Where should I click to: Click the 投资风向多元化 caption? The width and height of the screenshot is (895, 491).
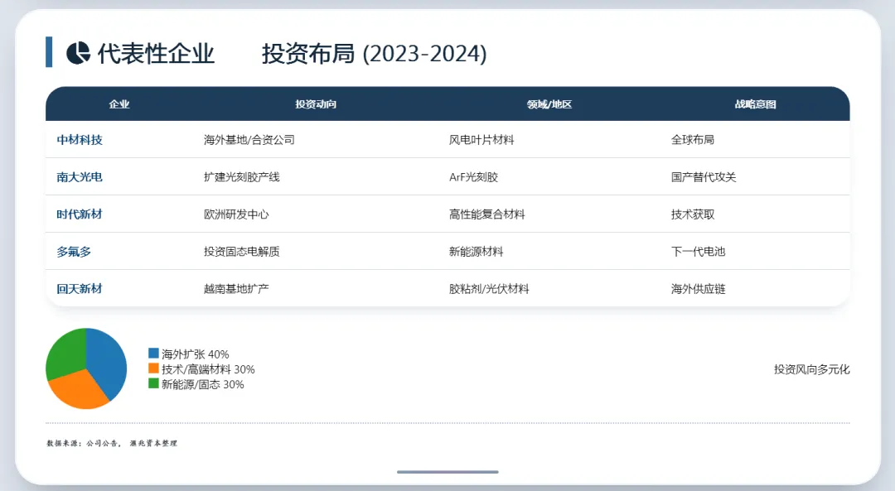811,369
